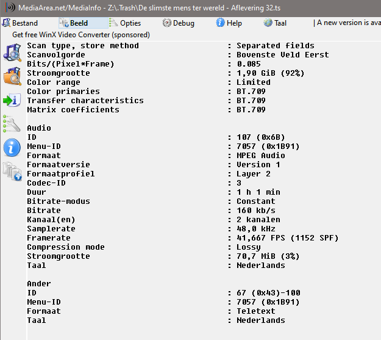Click the Color primaries BT.709 line
This screenshot has width=381, height=340.
[x=146, y=92]
